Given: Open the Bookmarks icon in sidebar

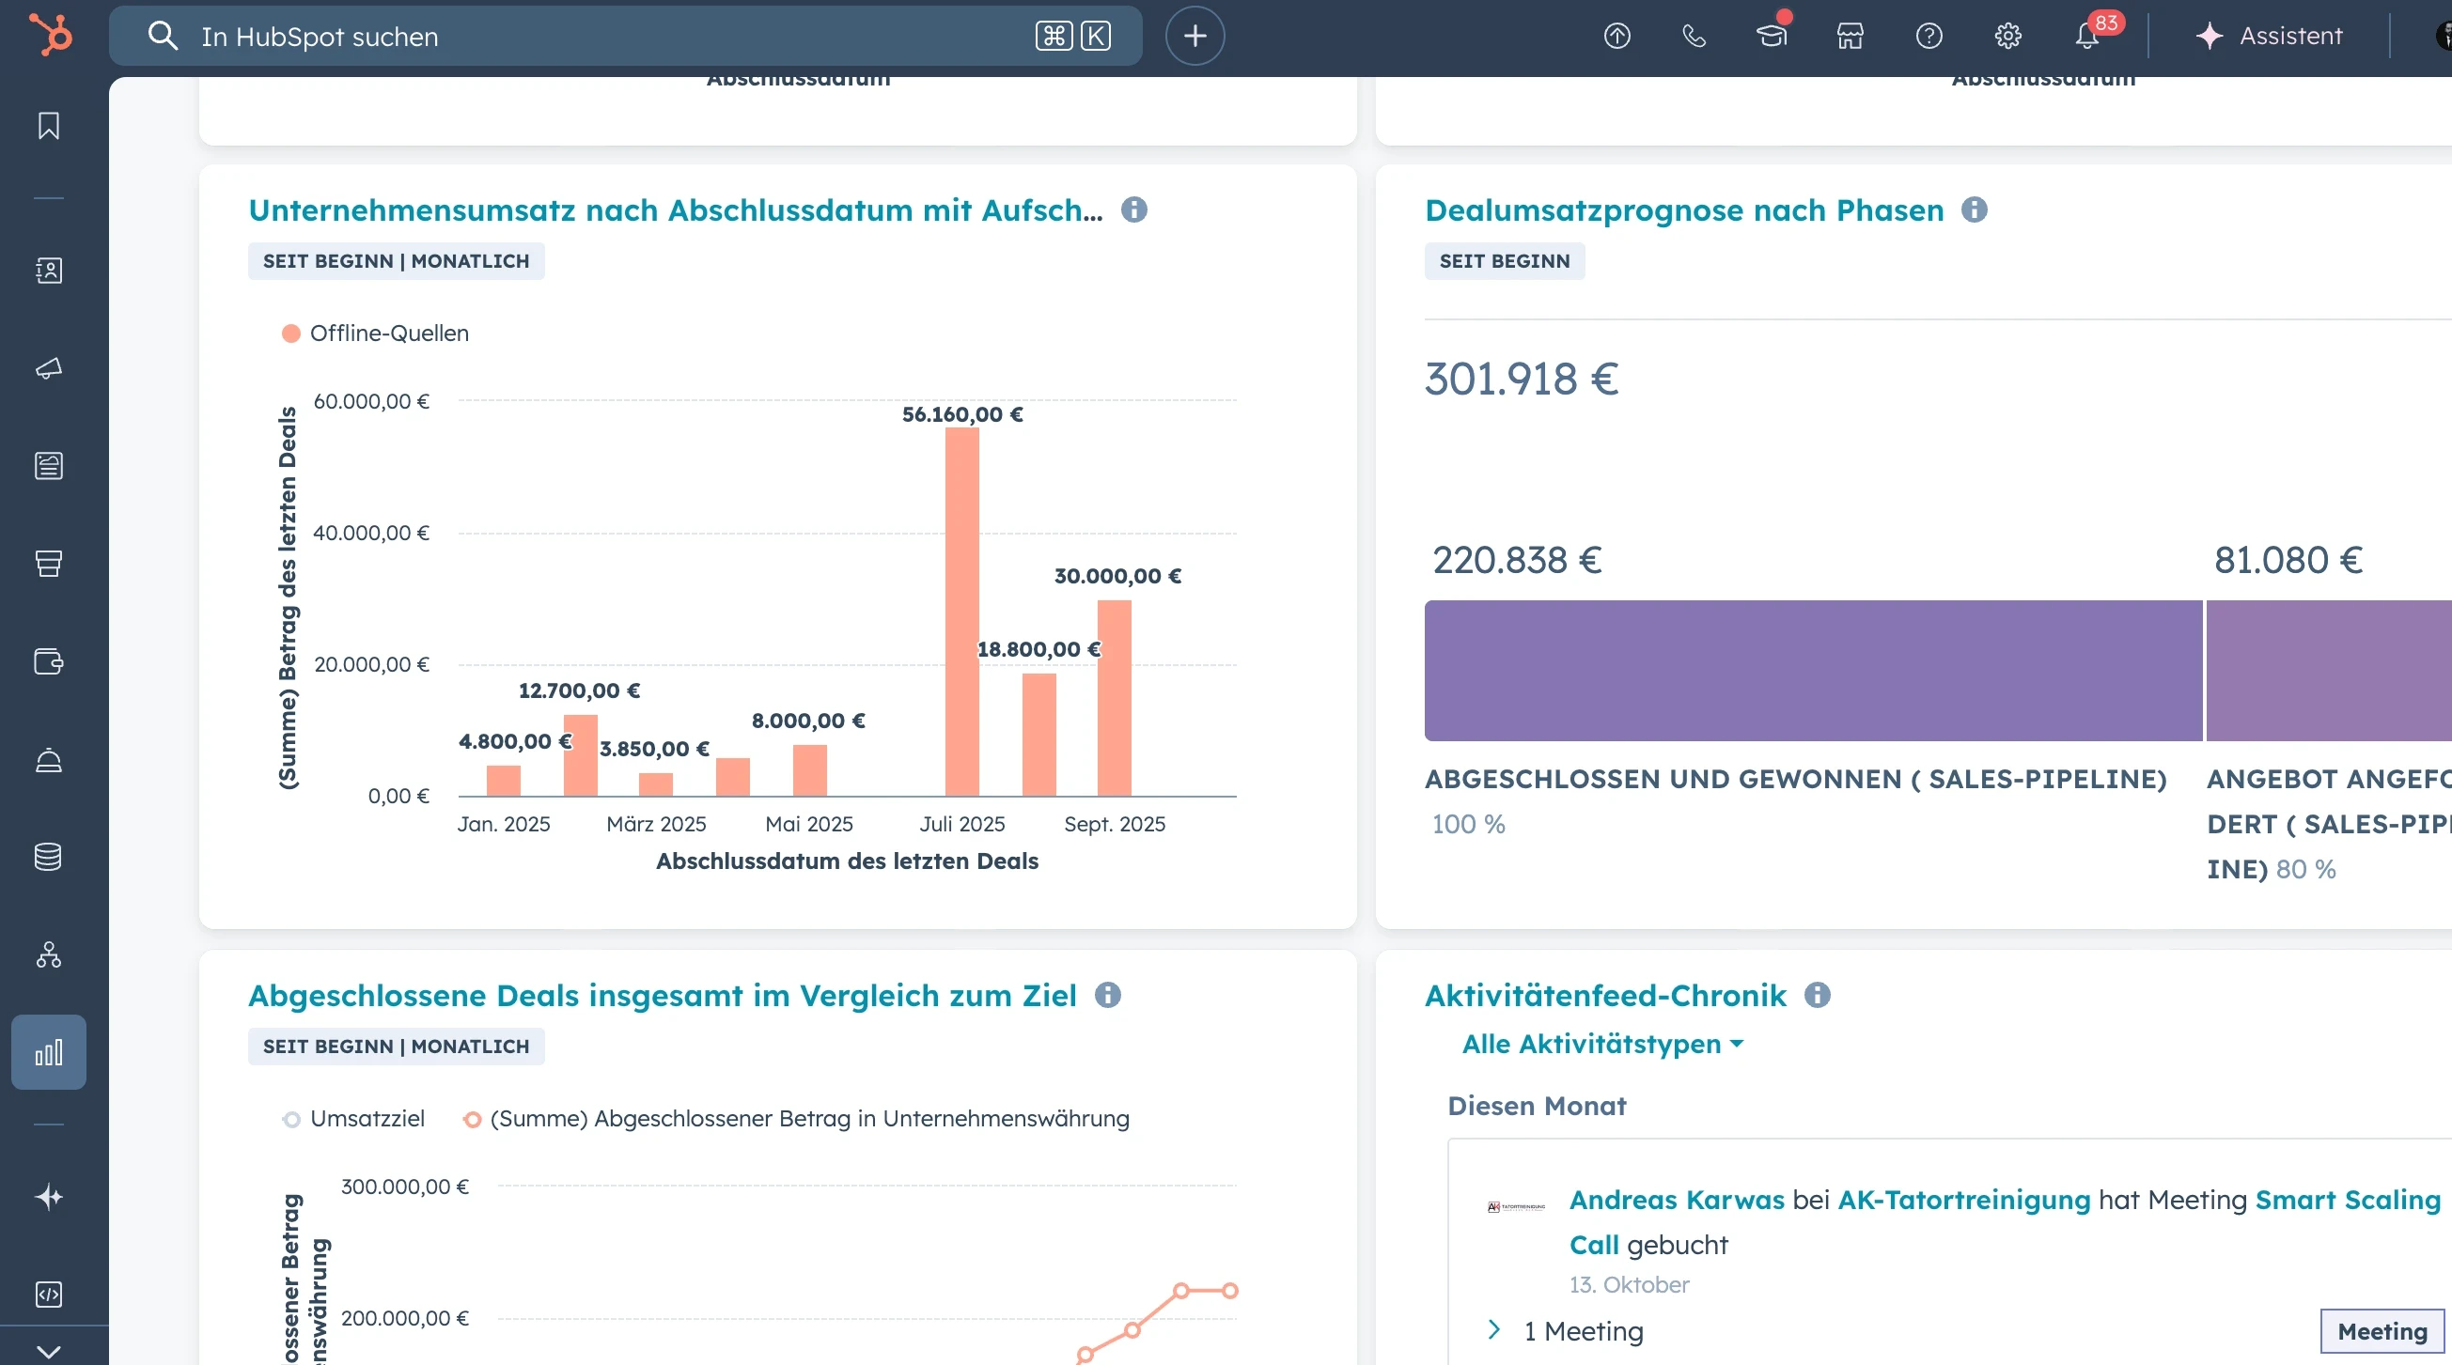Looking at the screenshot, I should [48, 125].
